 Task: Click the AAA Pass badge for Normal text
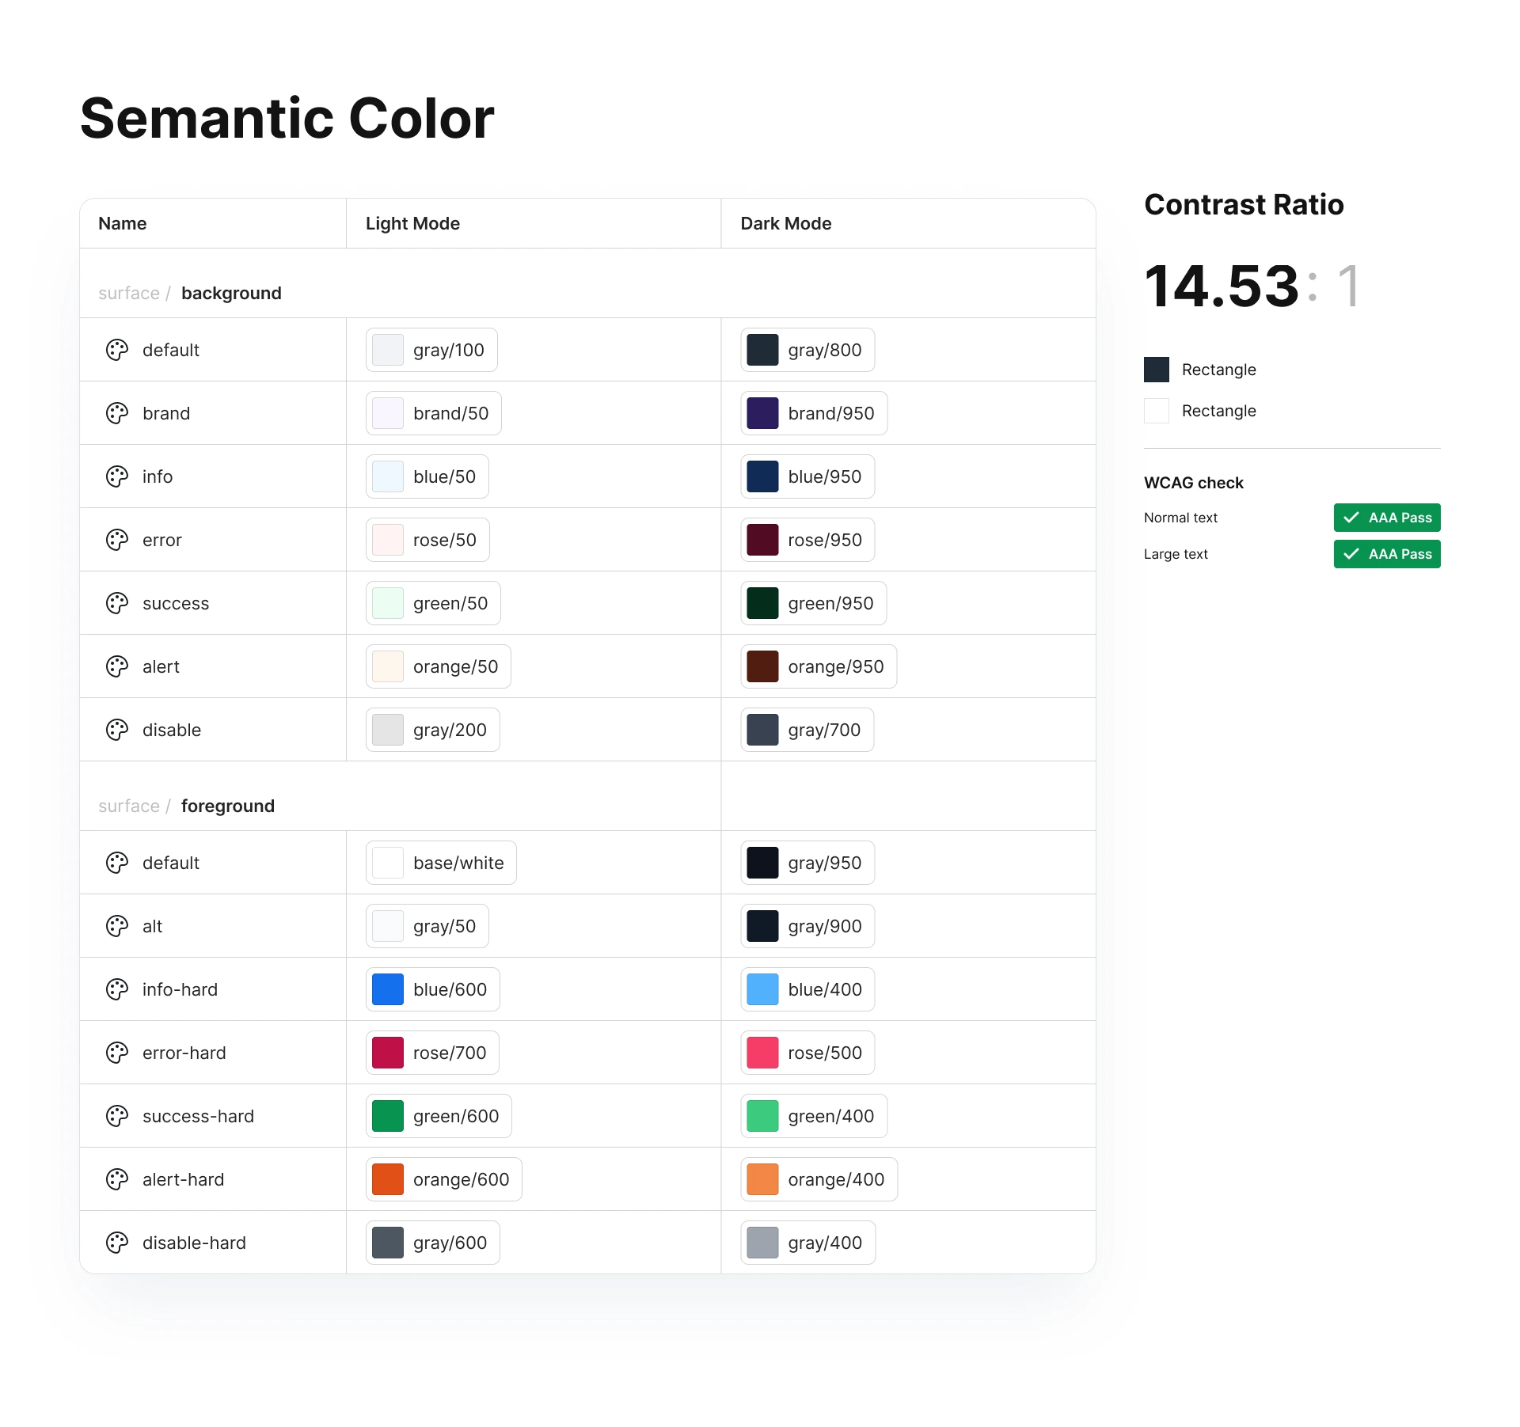1387,518
